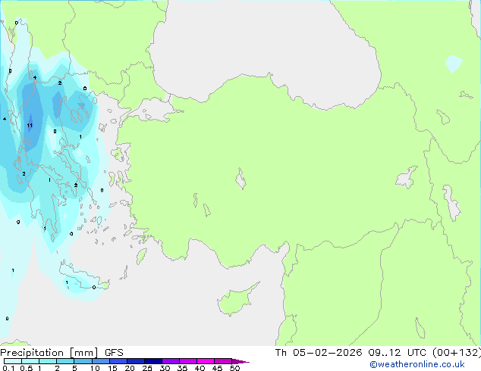Viewport: 481px width, 371px height.
Task: Click the '(00+132)' forecast hour text
Action: click(x=457, y=353)
